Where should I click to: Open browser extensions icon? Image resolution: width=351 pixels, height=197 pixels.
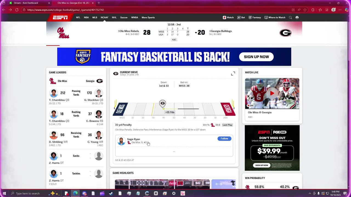point(313,10)
